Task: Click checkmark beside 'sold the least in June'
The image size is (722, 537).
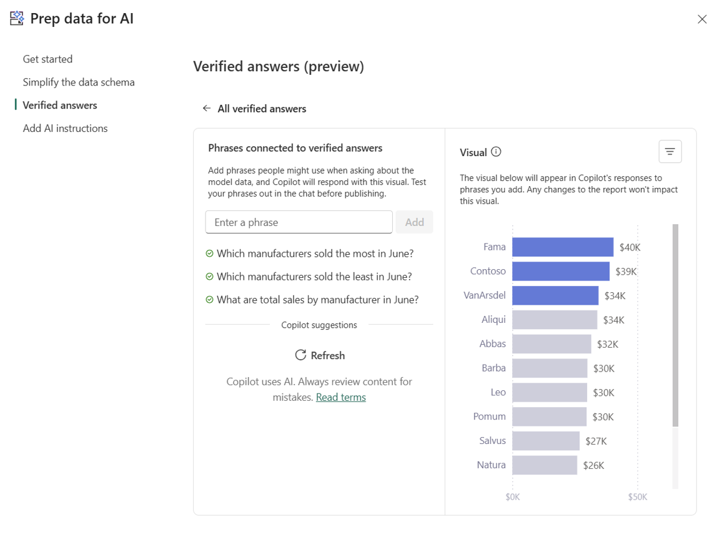Action: pyautogui.click(x=210, y=277)
